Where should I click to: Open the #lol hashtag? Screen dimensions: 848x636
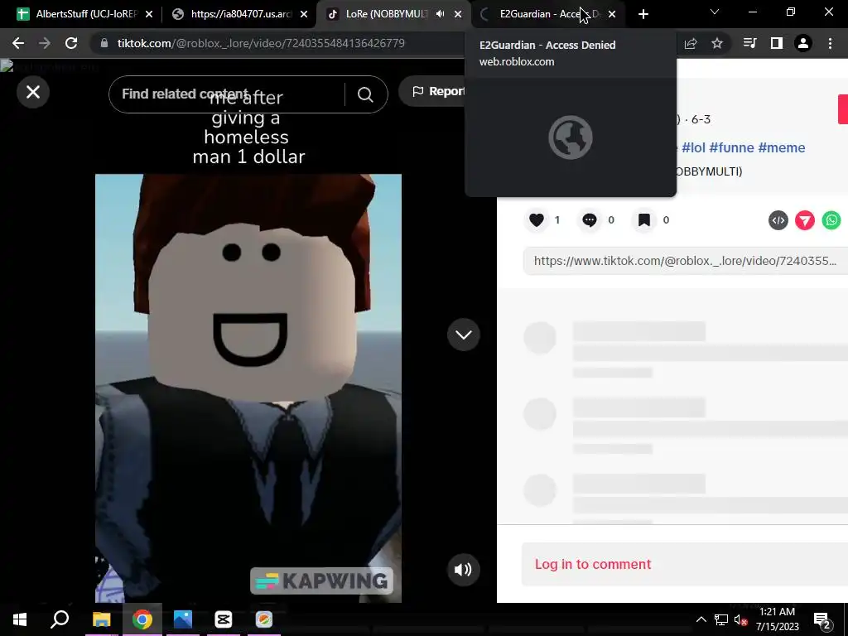tap(693, 147)
